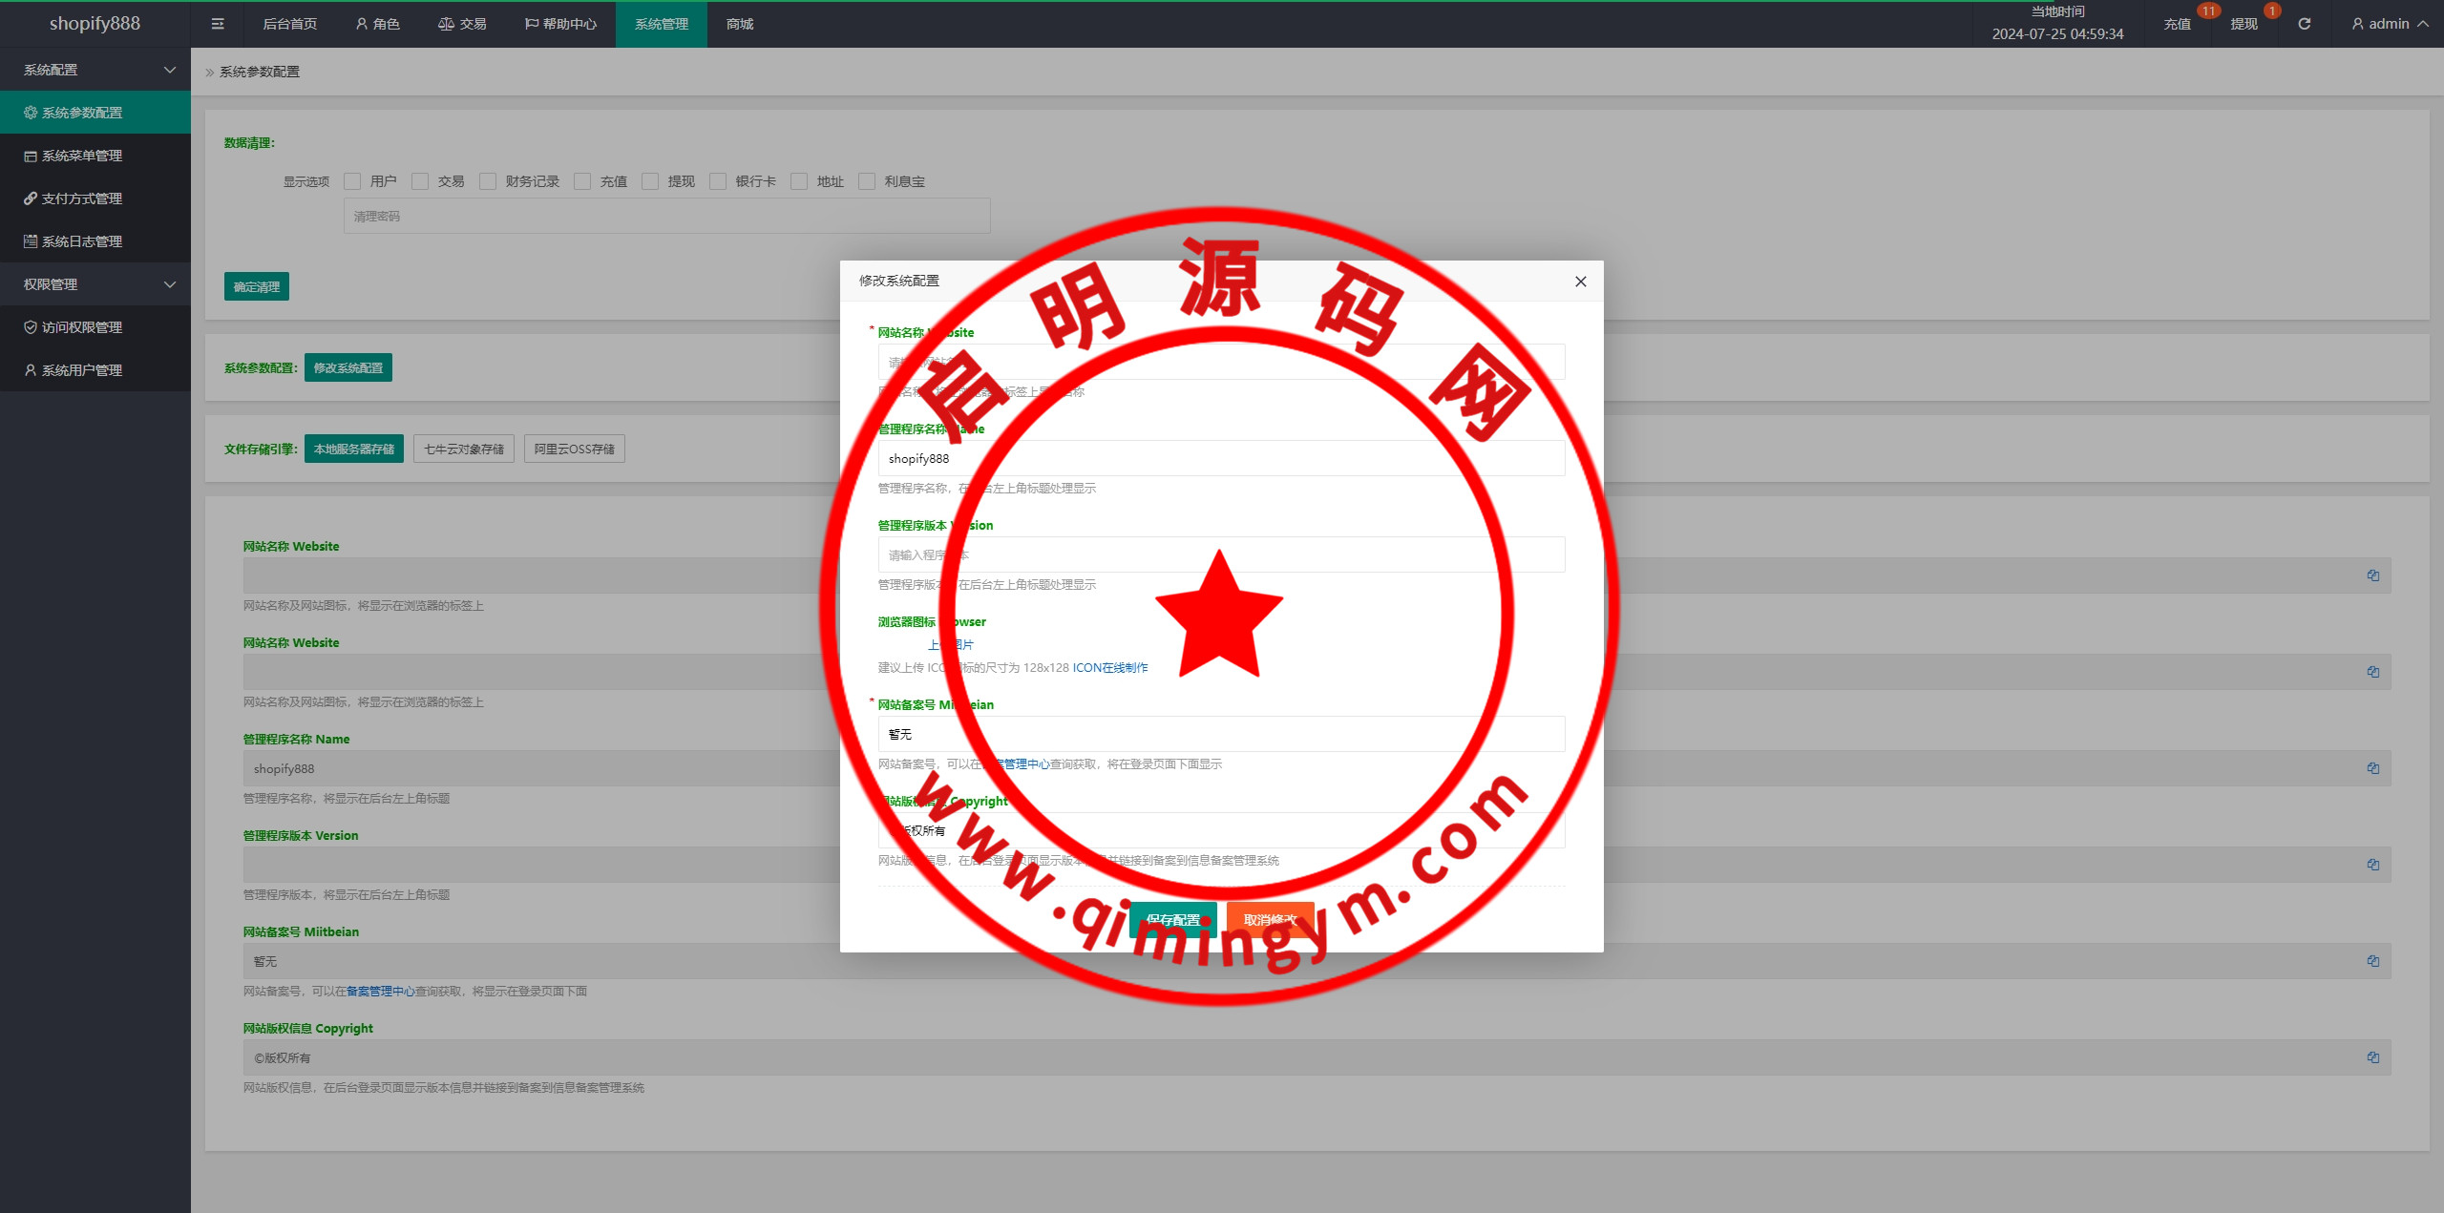Open 充值 notifications with badge 11
The height and width of the screenshot is (1213, 2444).
2178,24
